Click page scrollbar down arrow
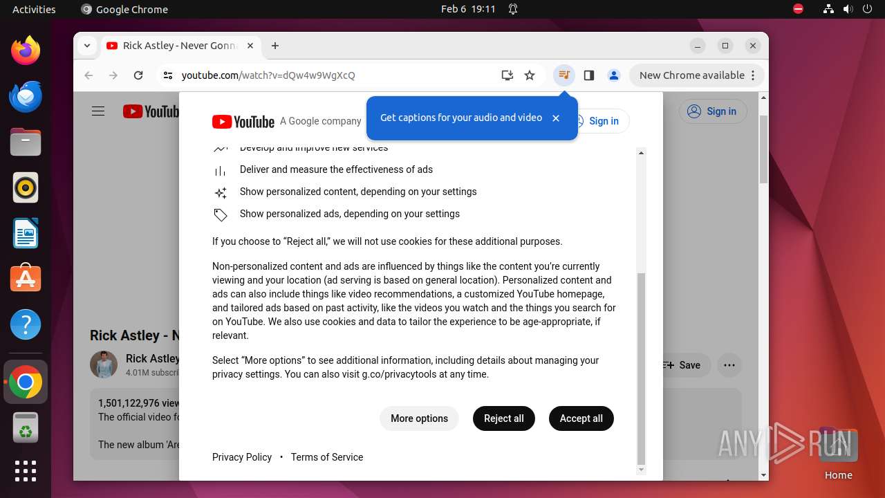Viewport: 885px width, 498px height. tap(763, 475)
